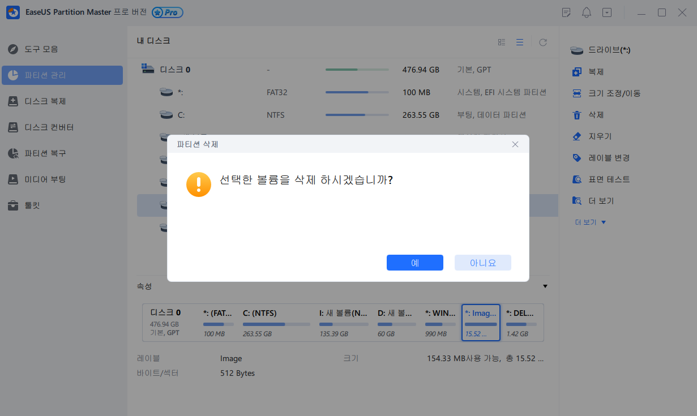Collapse the 속성 properties panel arrow
This screenshot has height=416, width=697.
tap(545, 286)
